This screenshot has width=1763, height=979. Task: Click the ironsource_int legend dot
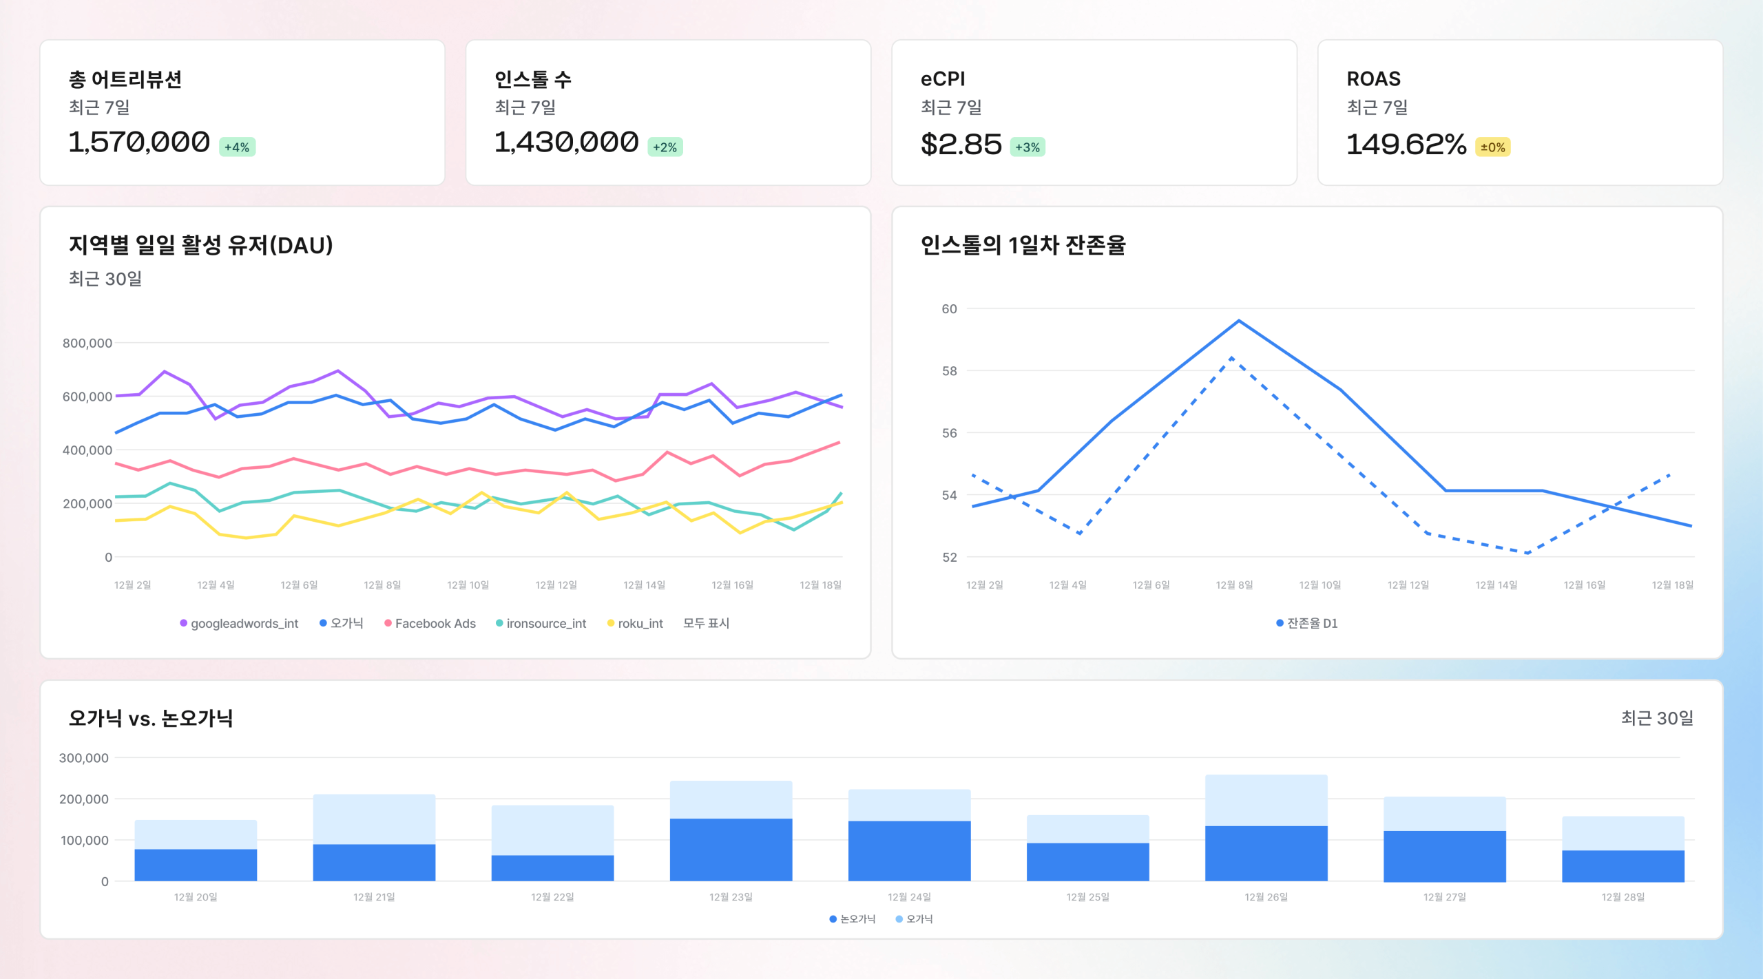click(x=501, y=623)
